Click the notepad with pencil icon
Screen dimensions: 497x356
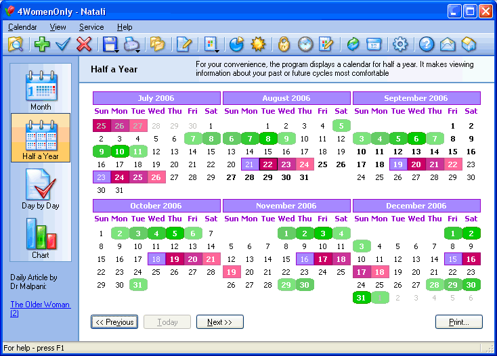click(184, 44)
